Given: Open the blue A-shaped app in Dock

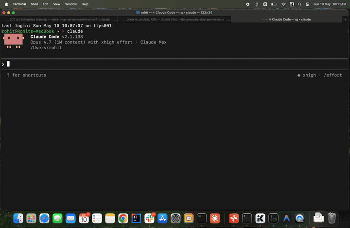Looking at the screenshot, I should [286, 218].
